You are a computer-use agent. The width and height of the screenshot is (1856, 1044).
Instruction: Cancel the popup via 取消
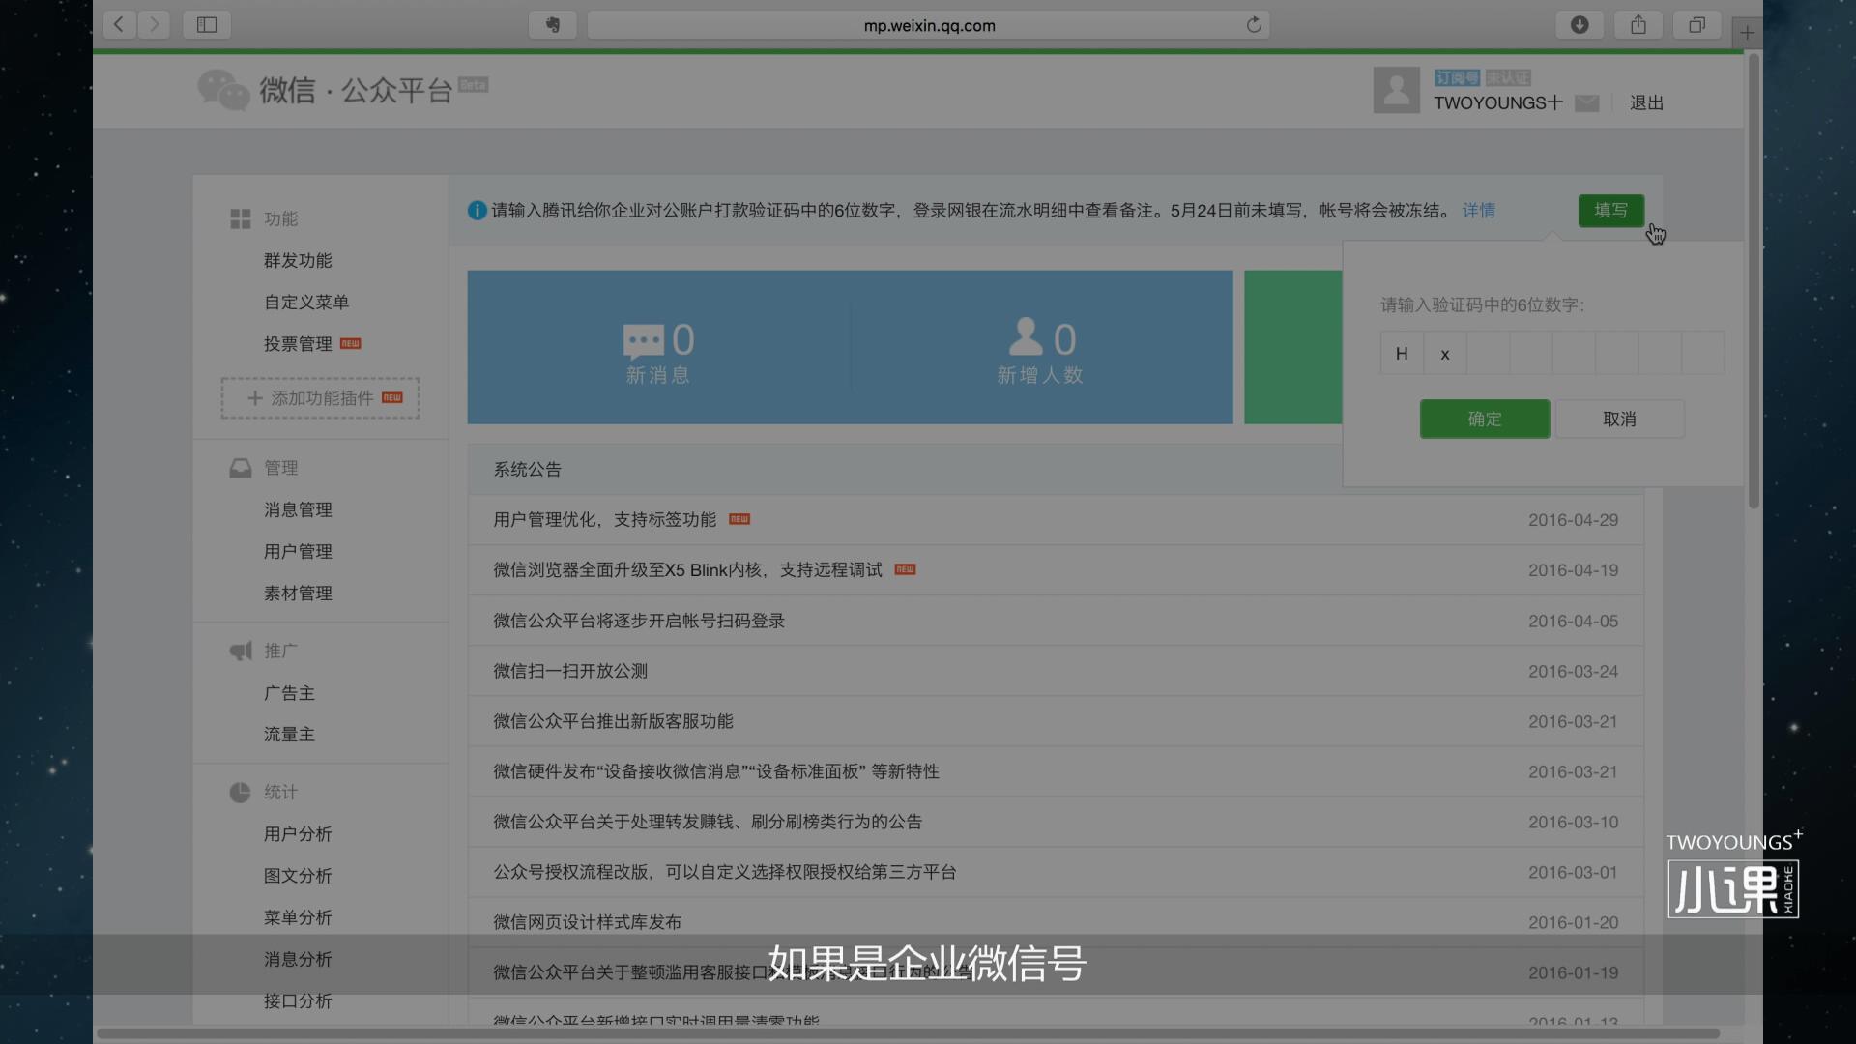click(x=1619, y=419)
